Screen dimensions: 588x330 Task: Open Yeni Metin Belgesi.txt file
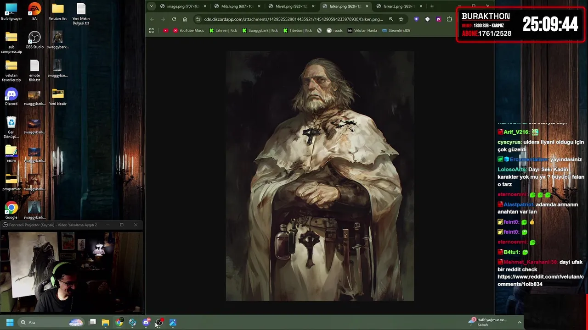pyautogui.click(x=81, y=15)
